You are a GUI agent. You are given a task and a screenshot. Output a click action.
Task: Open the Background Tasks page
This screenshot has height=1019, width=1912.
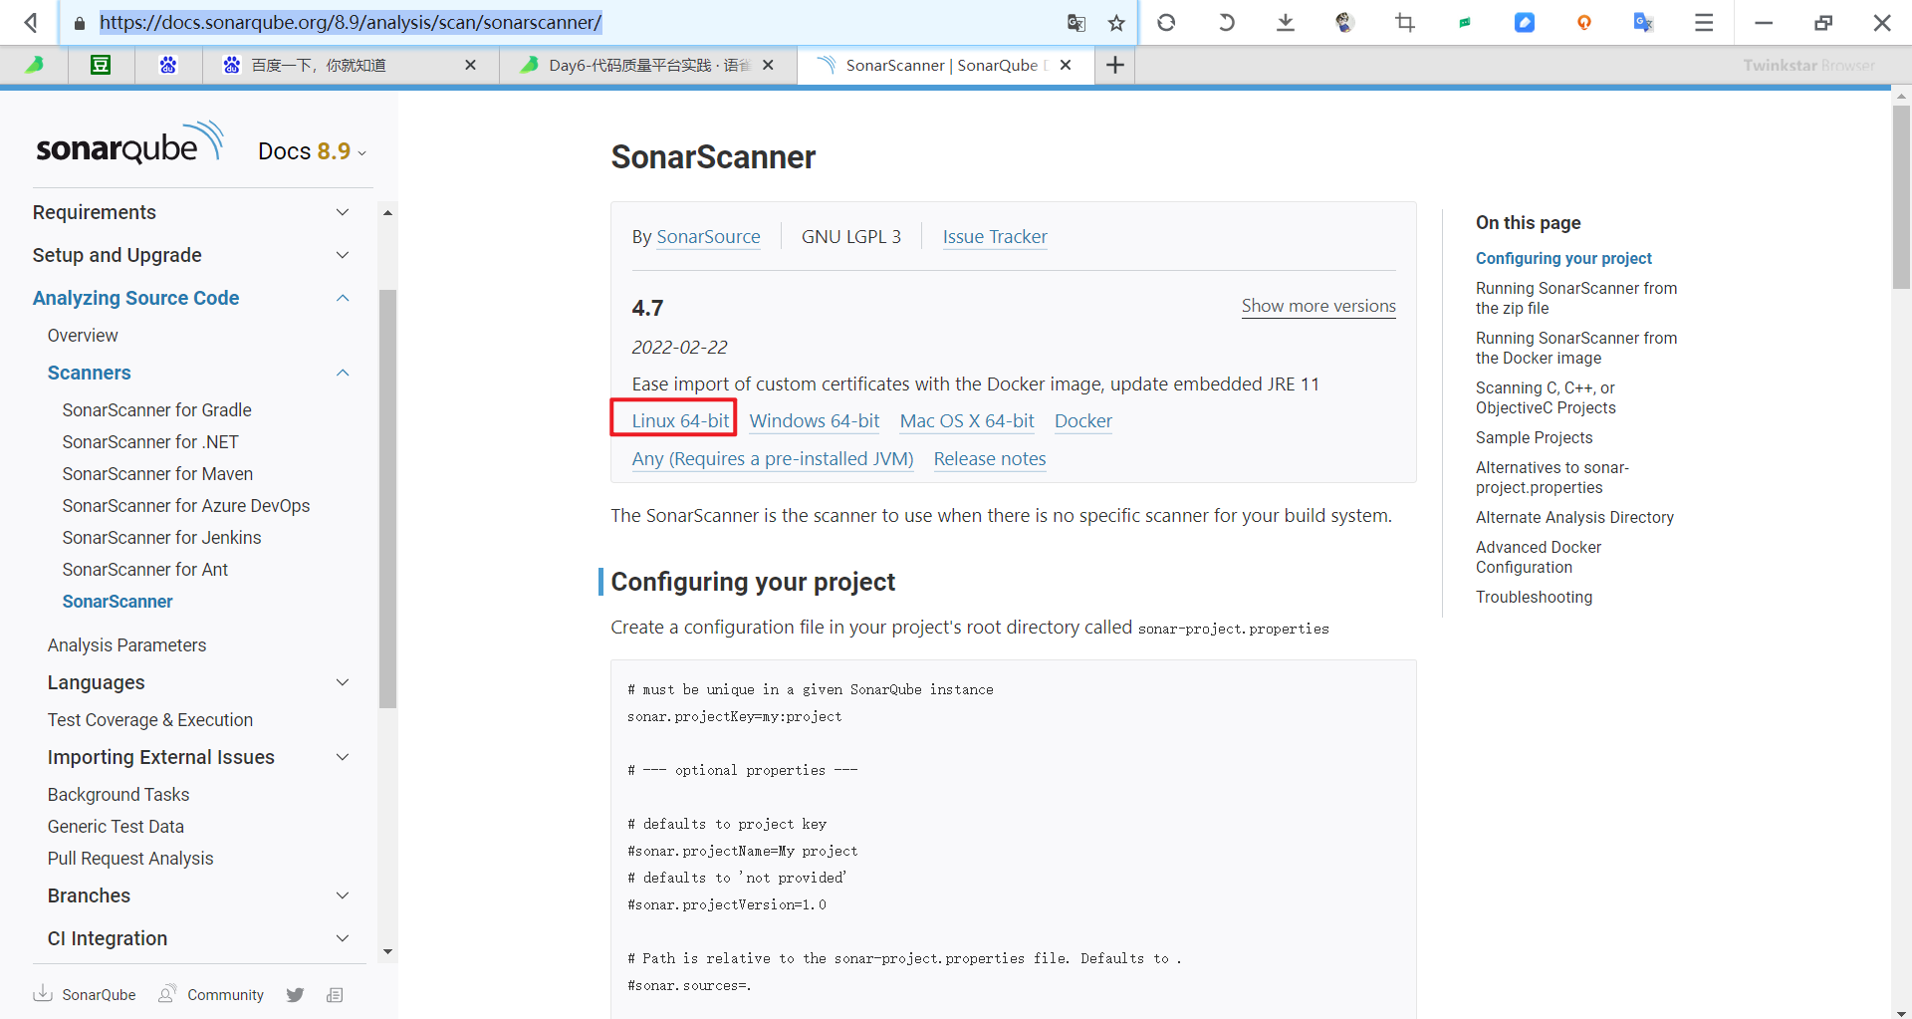coord(119,795)
